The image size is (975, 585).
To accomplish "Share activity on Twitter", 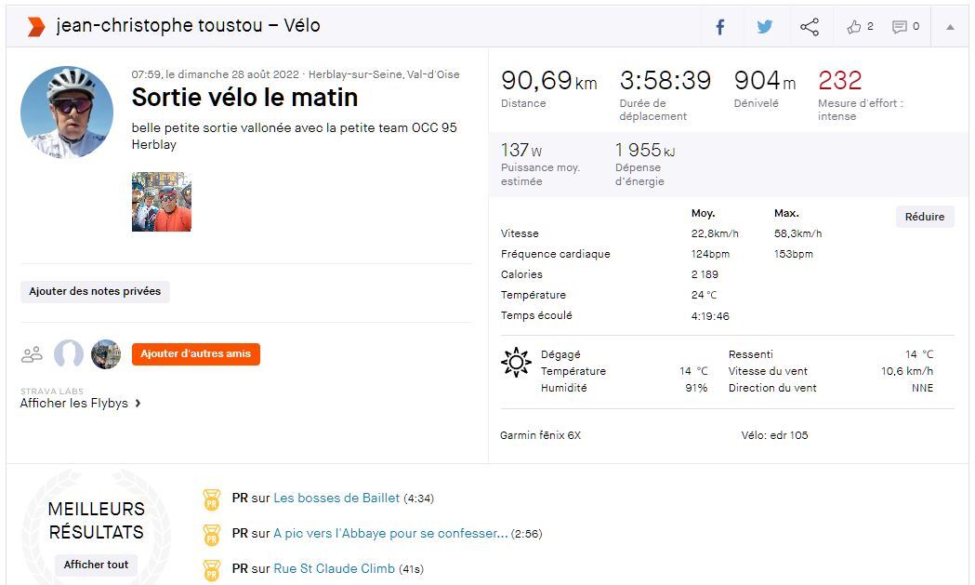I will [764, 27].
